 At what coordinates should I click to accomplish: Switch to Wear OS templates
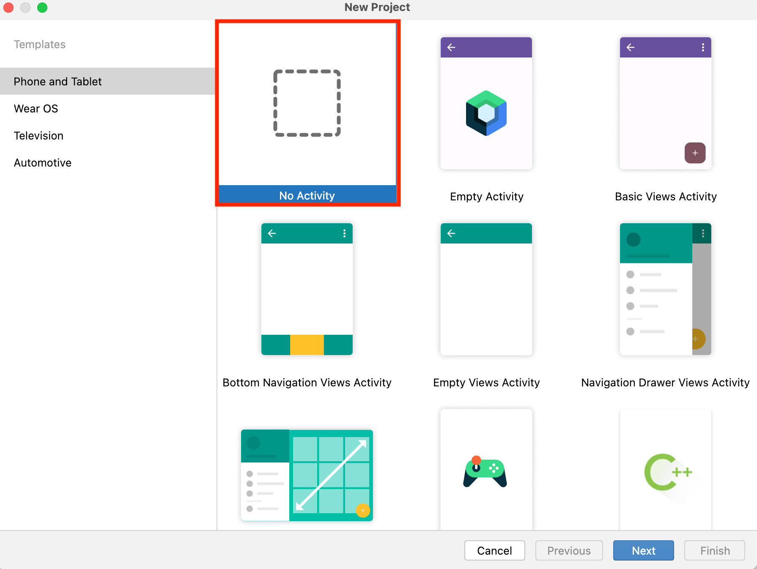36,109
